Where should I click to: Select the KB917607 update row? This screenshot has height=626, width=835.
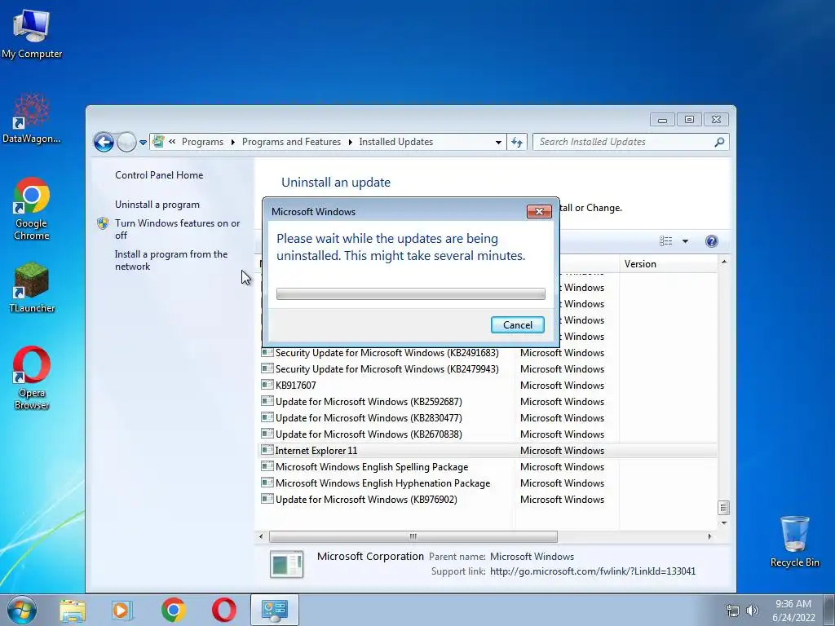488,385
